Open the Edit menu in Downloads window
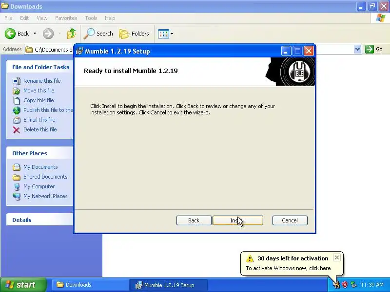 tap(24, 18)
